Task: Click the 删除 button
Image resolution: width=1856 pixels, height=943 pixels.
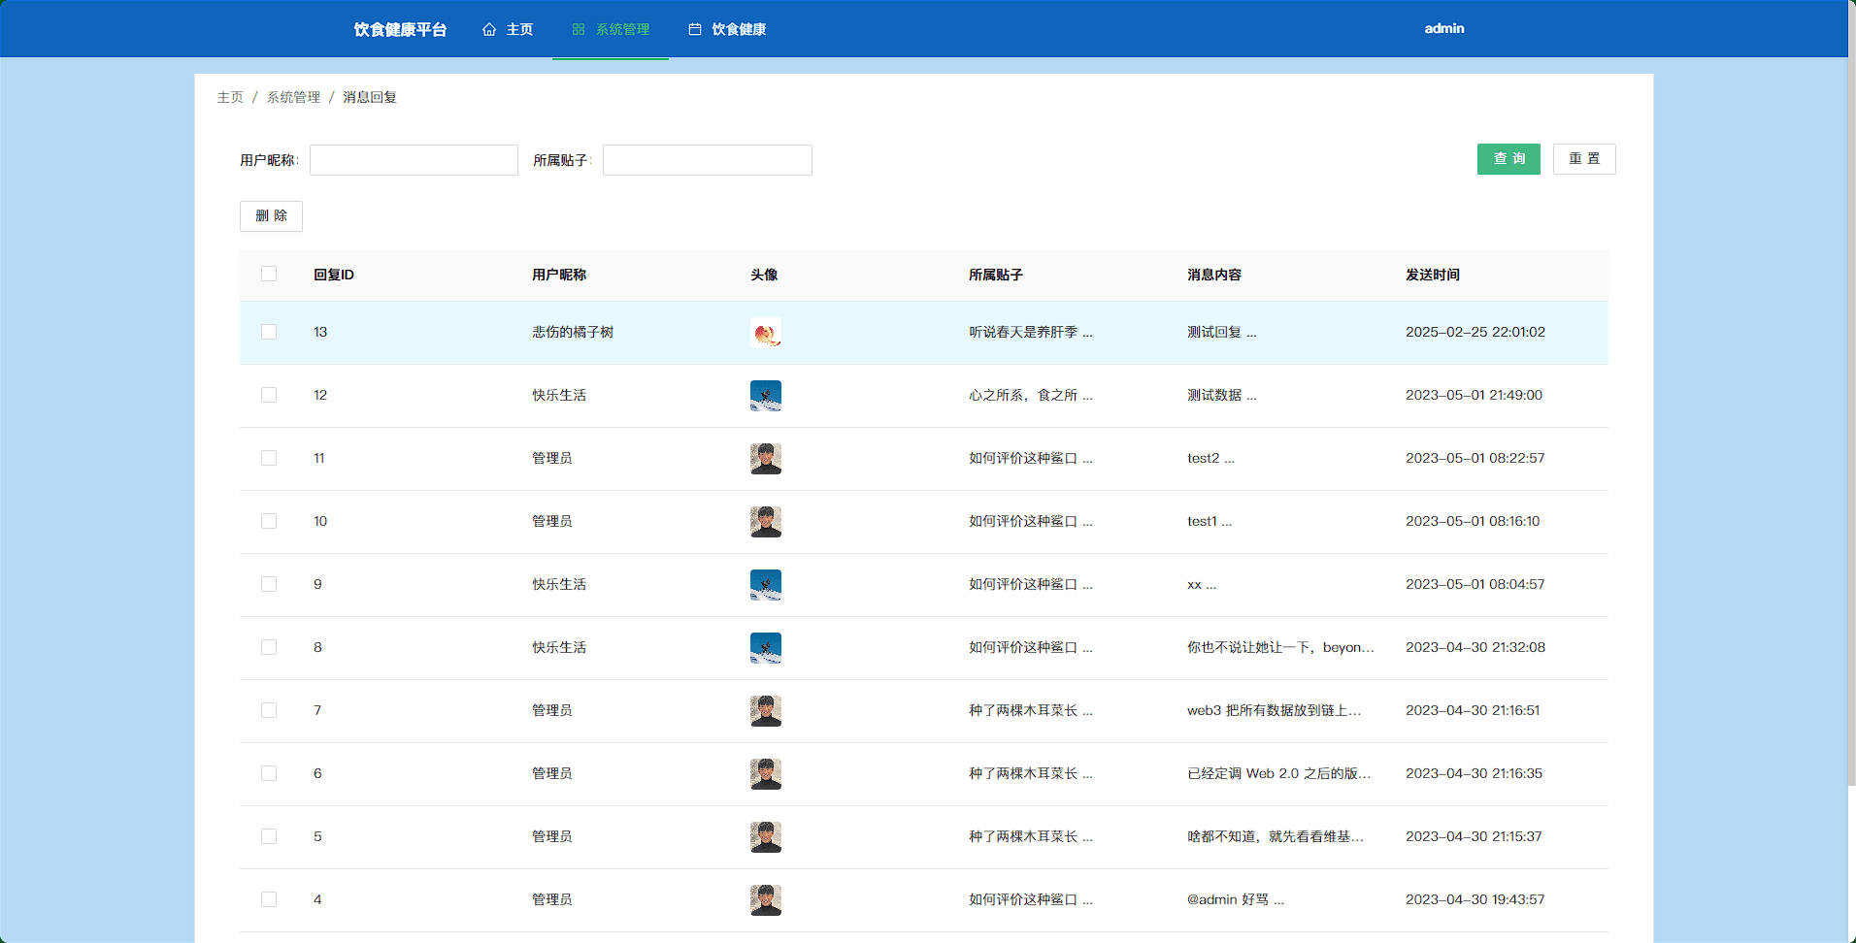Action: (271, 216)
